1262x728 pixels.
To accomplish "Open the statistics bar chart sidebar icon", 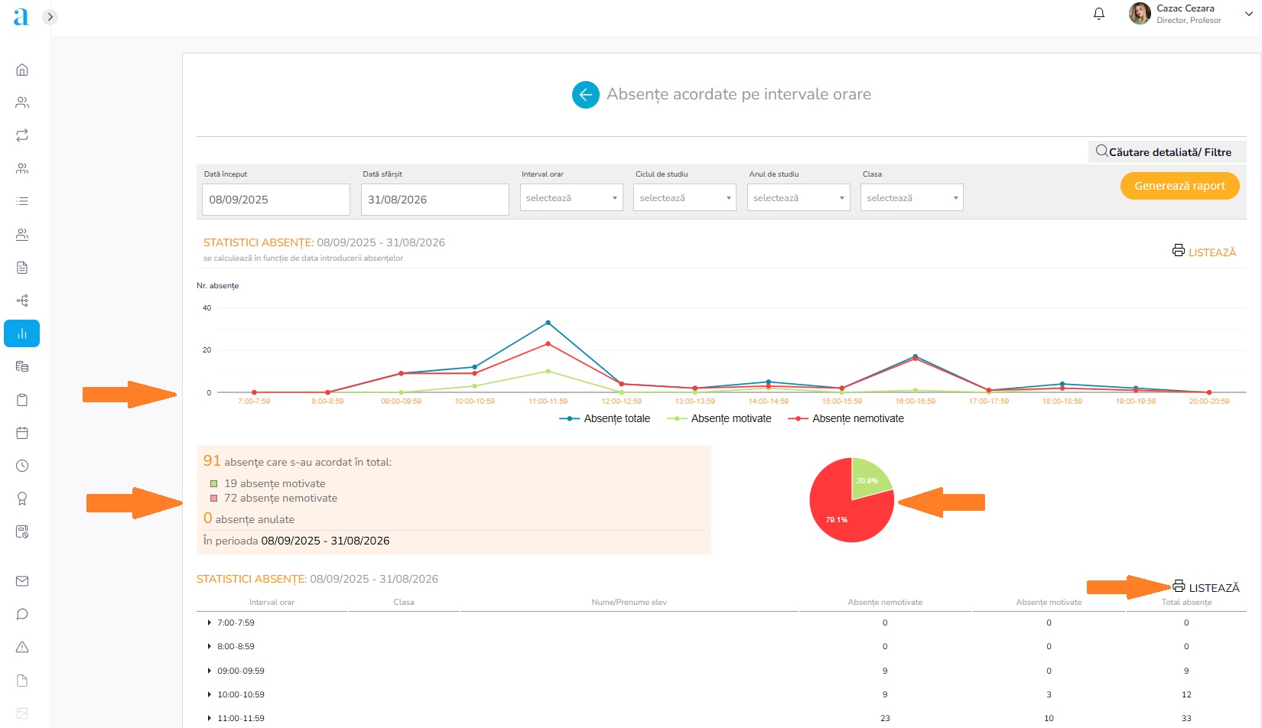I will [x=22, y=333].
